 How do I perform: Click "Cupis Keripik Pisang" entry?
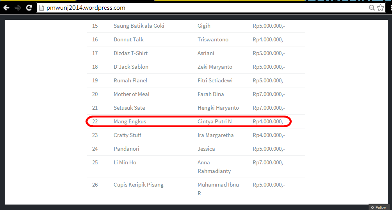click(139, 185)
